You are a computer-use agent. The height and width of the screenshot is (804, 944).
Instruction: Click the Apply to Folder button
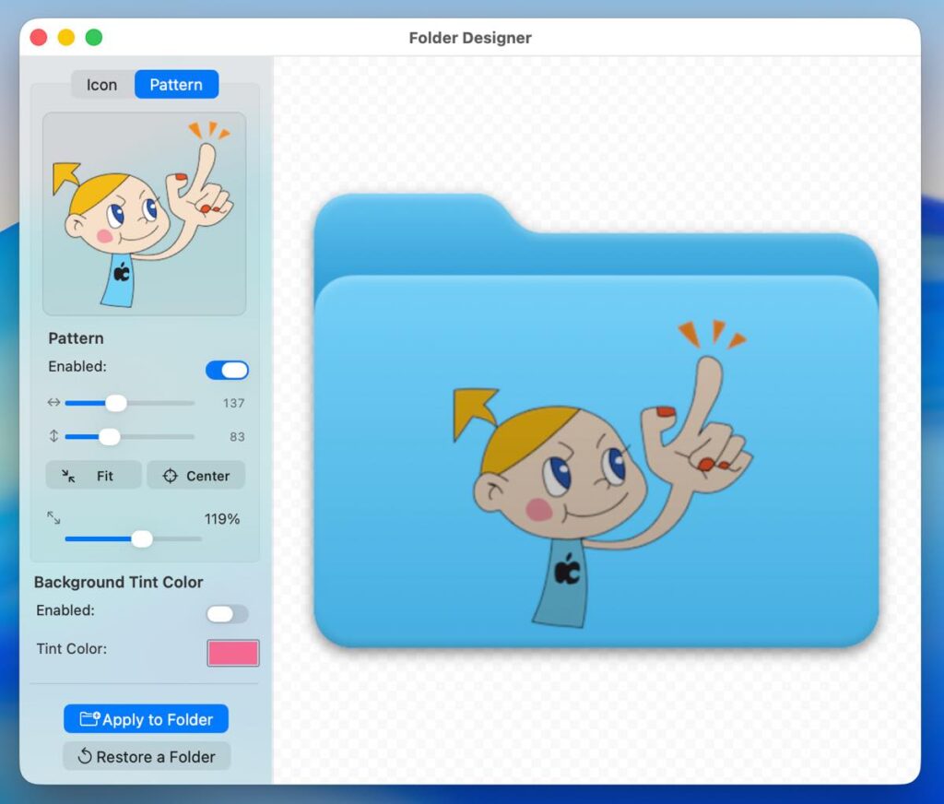click(146, 719)
